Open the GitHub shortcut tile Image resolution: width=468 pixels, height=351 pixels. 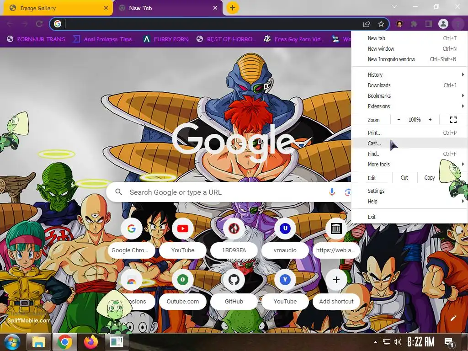[x=234, y=289]
